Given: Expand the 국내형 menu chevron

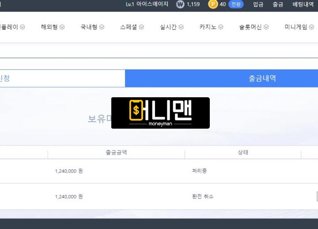Looking at the screenshot, I should pos(102,27).
